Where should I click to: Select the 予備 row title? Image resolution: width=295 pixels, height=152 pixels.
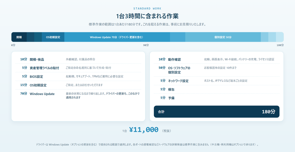tap(171, 98)
